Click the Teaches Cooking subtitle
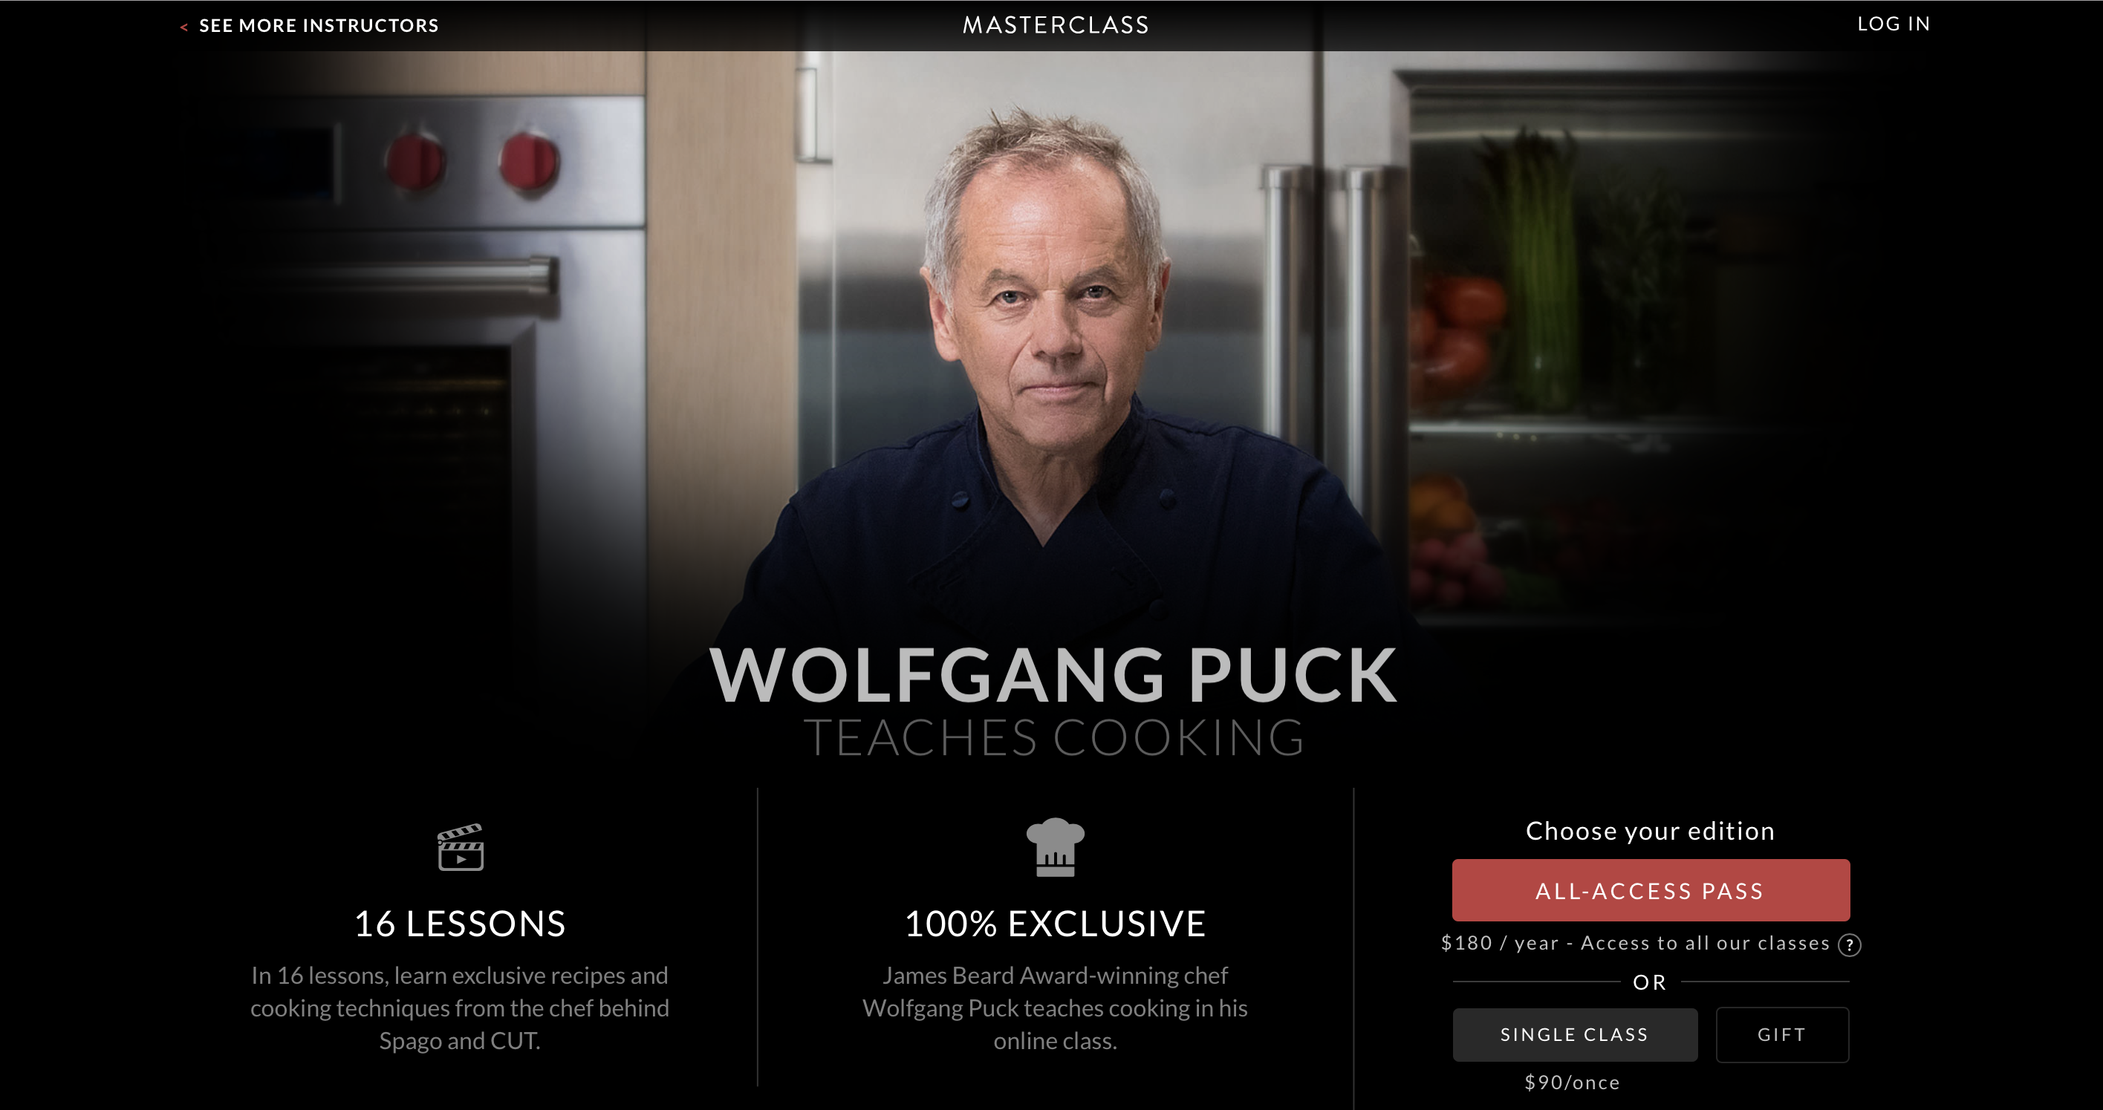The image size is (2103, 1110). tap(1053, 738)
